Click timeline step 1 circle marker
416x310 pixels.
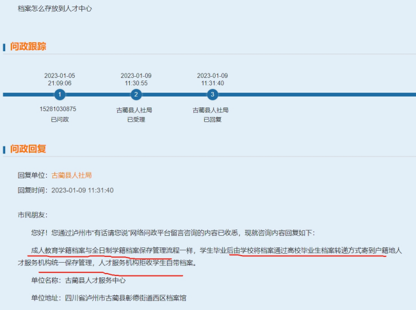60,95
